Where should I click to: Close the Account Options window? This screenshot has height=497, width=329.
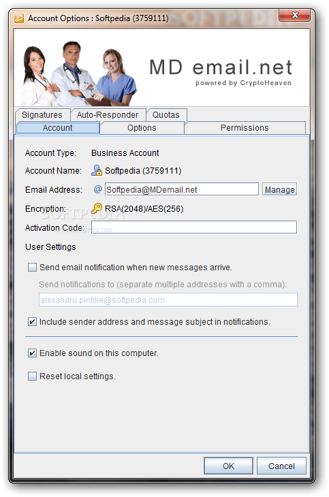point(295,15)
